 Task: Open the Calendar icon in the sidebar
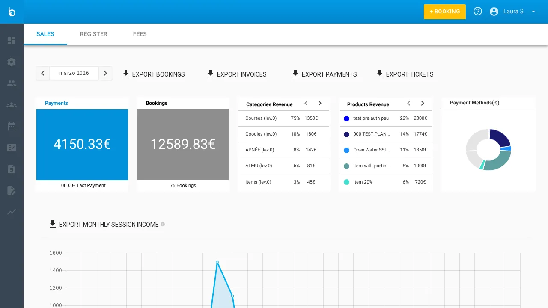click(12, 126)
